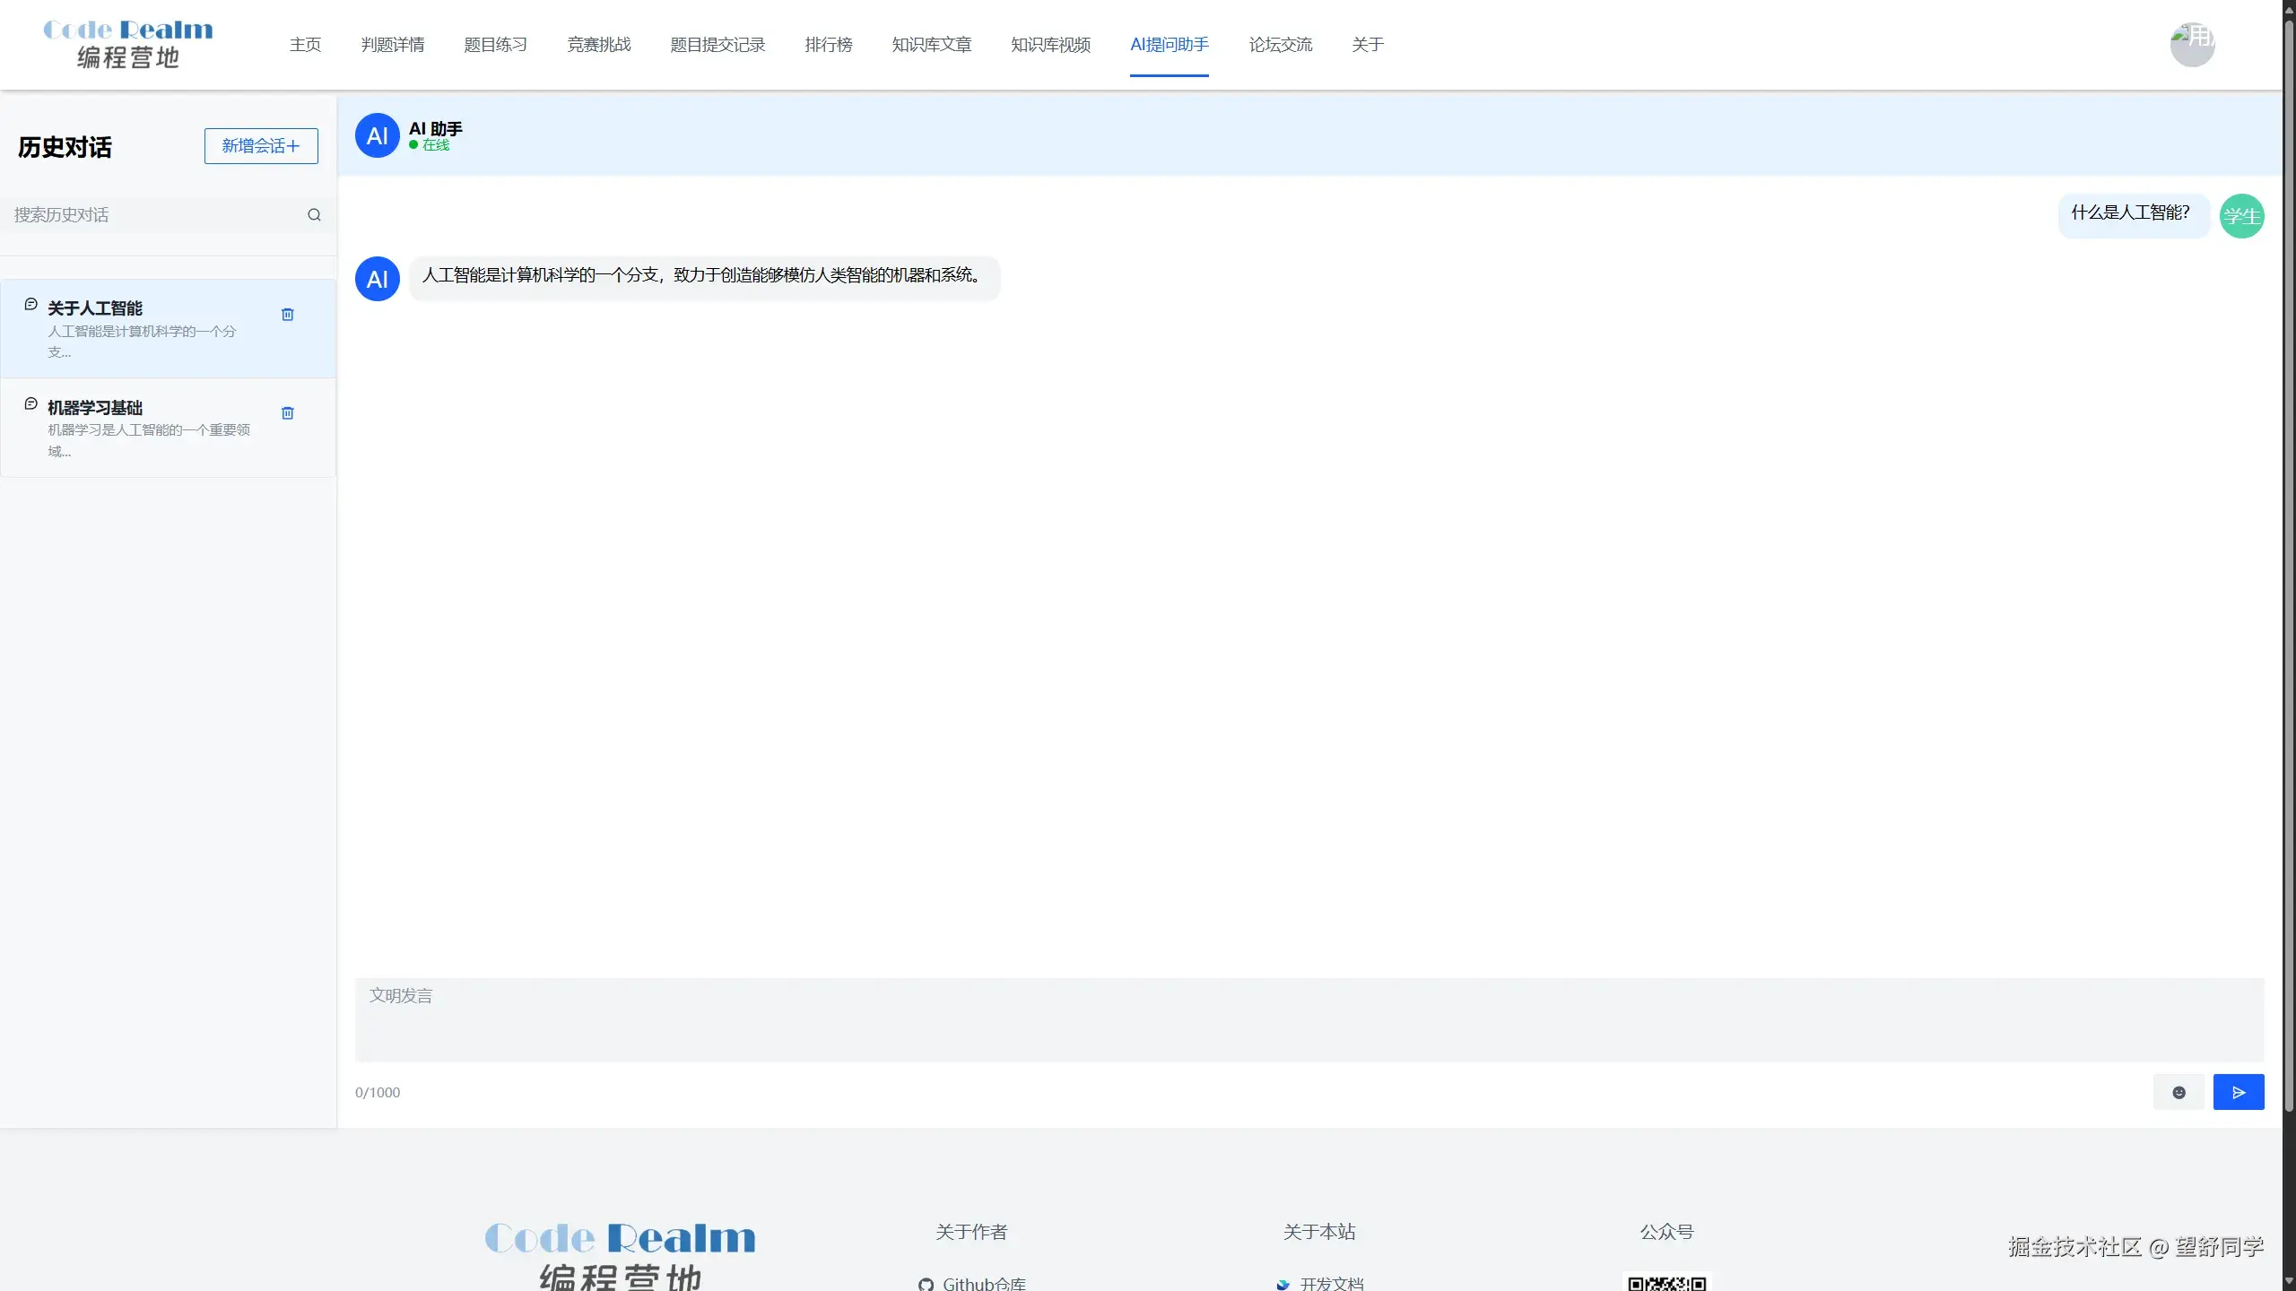Open the 论坛交流 section
2296x1291 pixels.
pos(1280,44)
